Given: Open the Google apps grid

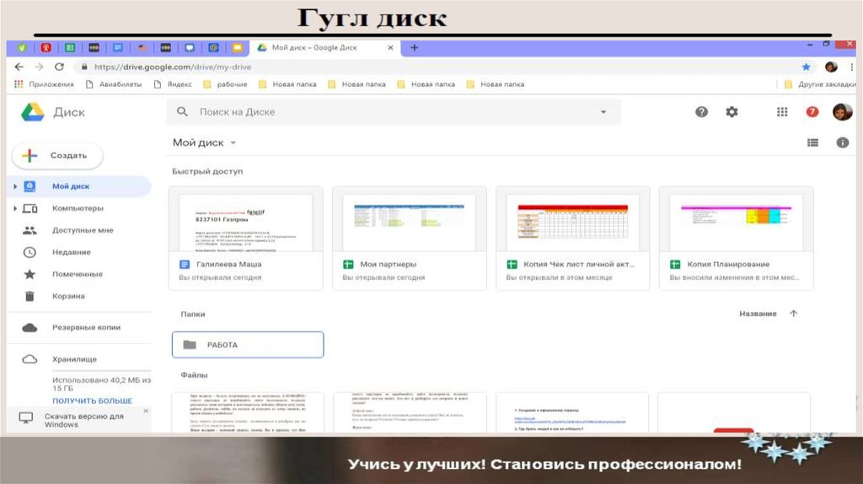Looking at the screenshot, I should click(782, 112).
